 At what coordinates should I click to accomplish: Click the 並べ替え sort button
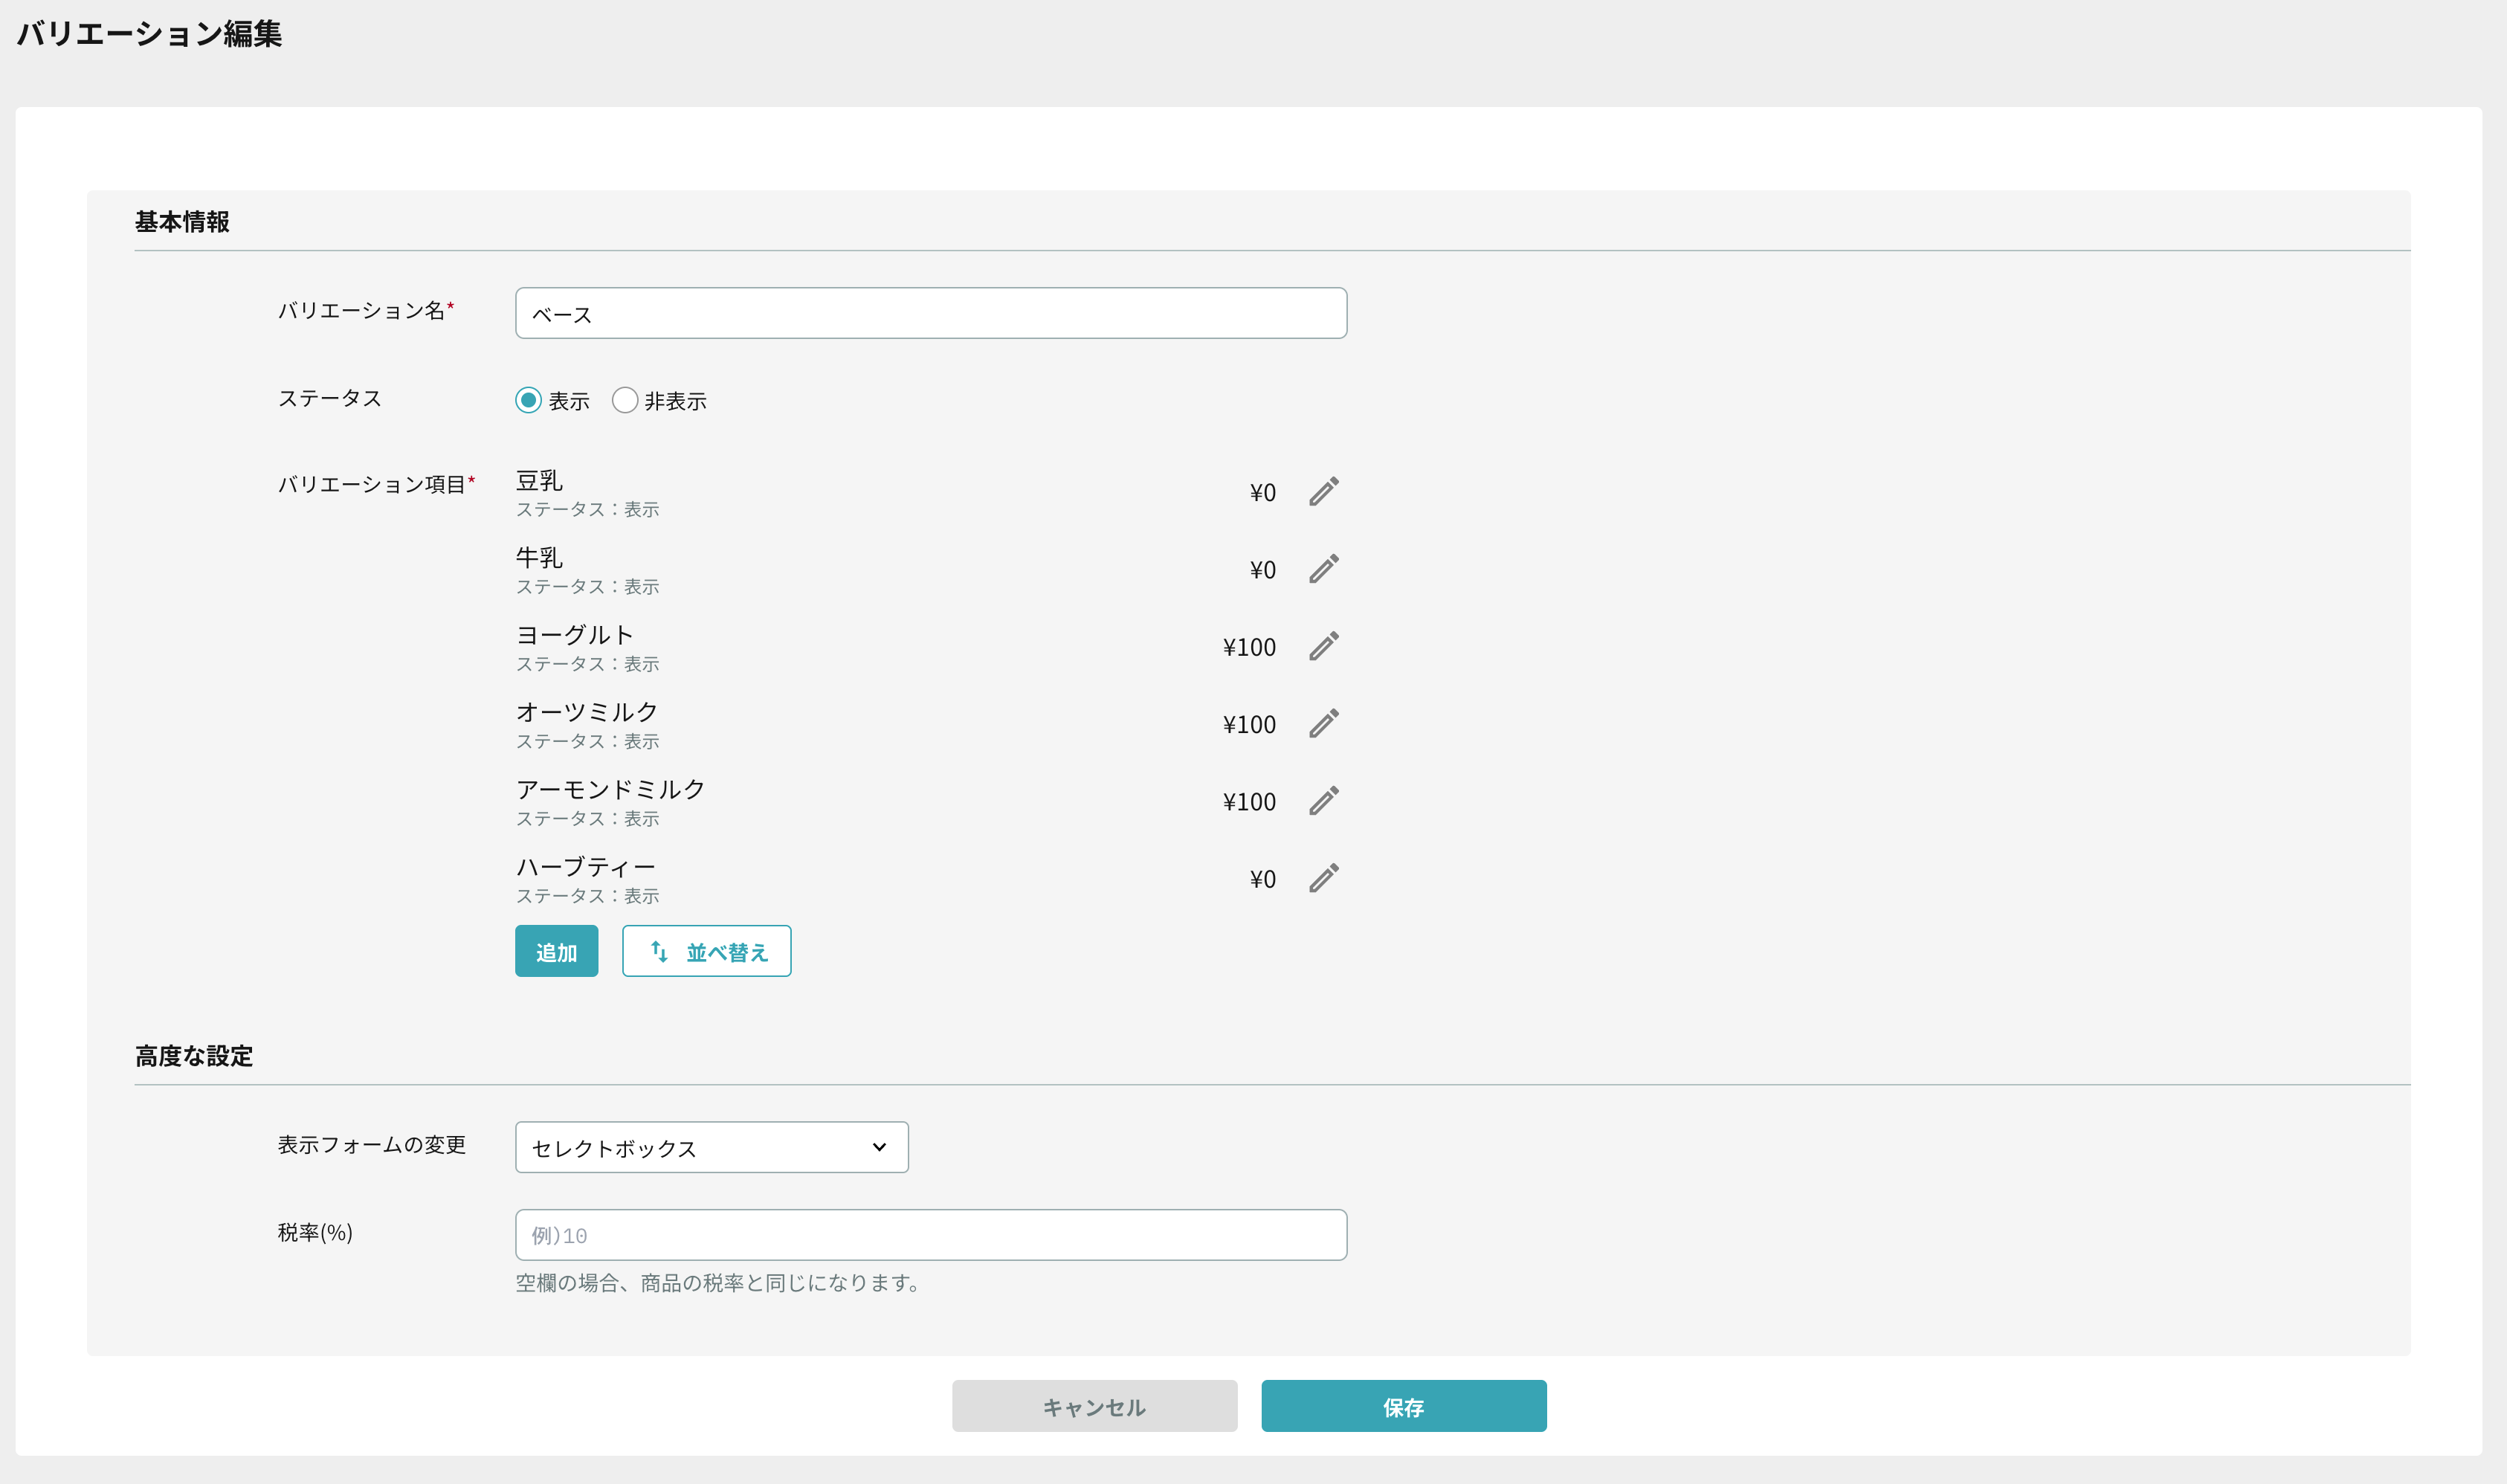pyautogui.click(x=707, y=951)
